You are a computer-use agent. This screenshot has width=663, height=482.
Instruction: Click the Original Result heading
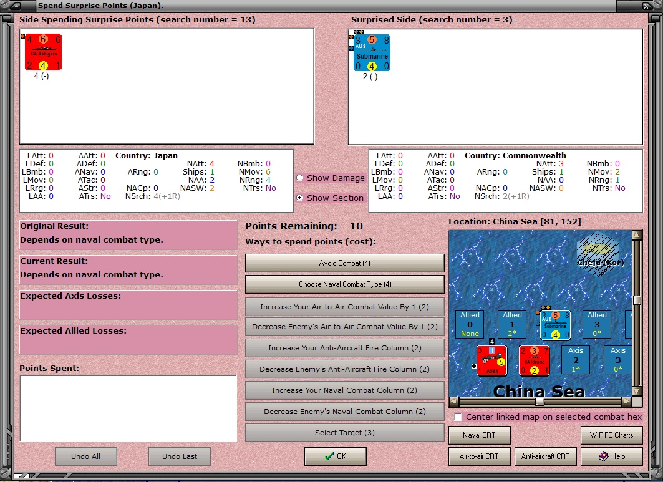point(54,226)
